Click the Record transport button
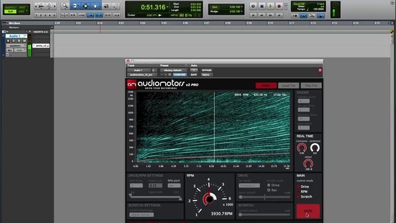This screenshot has width=396, height=223. (x=279, y=6)
